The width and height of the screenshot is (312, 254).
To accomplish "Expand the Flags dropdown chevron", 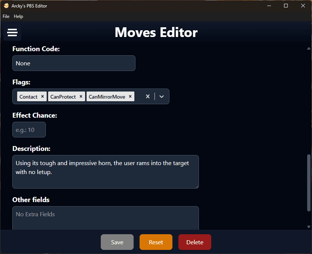I will (162, 96).
